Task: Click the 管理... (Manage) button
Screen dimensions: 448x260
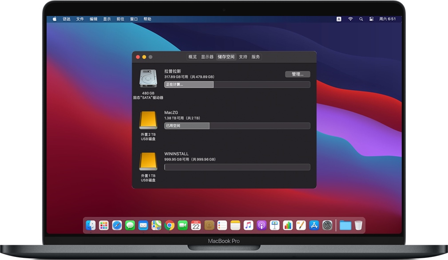Action: pos(297,74)
